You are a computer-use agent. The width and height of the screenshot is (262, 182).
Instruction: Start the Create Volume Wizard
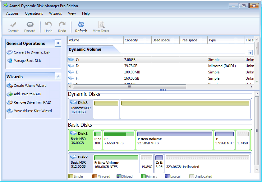(x=30, y=86)
